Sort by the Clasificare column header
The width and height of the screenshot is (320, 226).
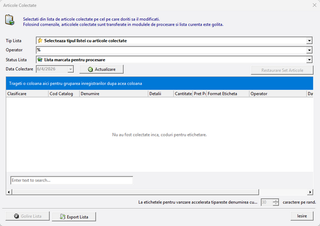point(27,94)
